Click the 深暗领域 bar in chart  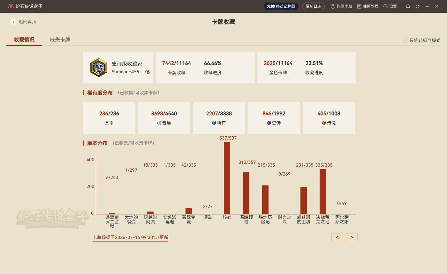click(x=246, y=193)
